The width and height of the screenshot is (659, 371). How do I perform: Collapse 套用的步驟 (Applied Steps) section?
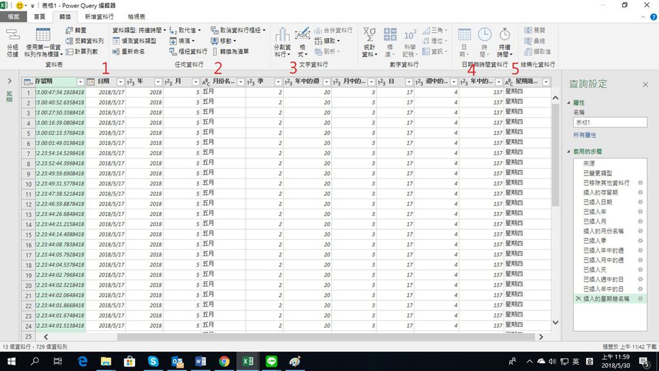click(x=569, y=151)
